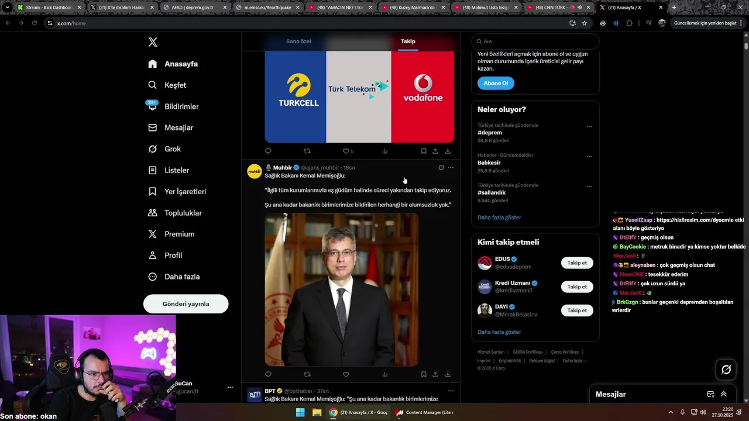Repost the telecom operators image post
This screenshot has width=749, height=421.
click(307, 151)
